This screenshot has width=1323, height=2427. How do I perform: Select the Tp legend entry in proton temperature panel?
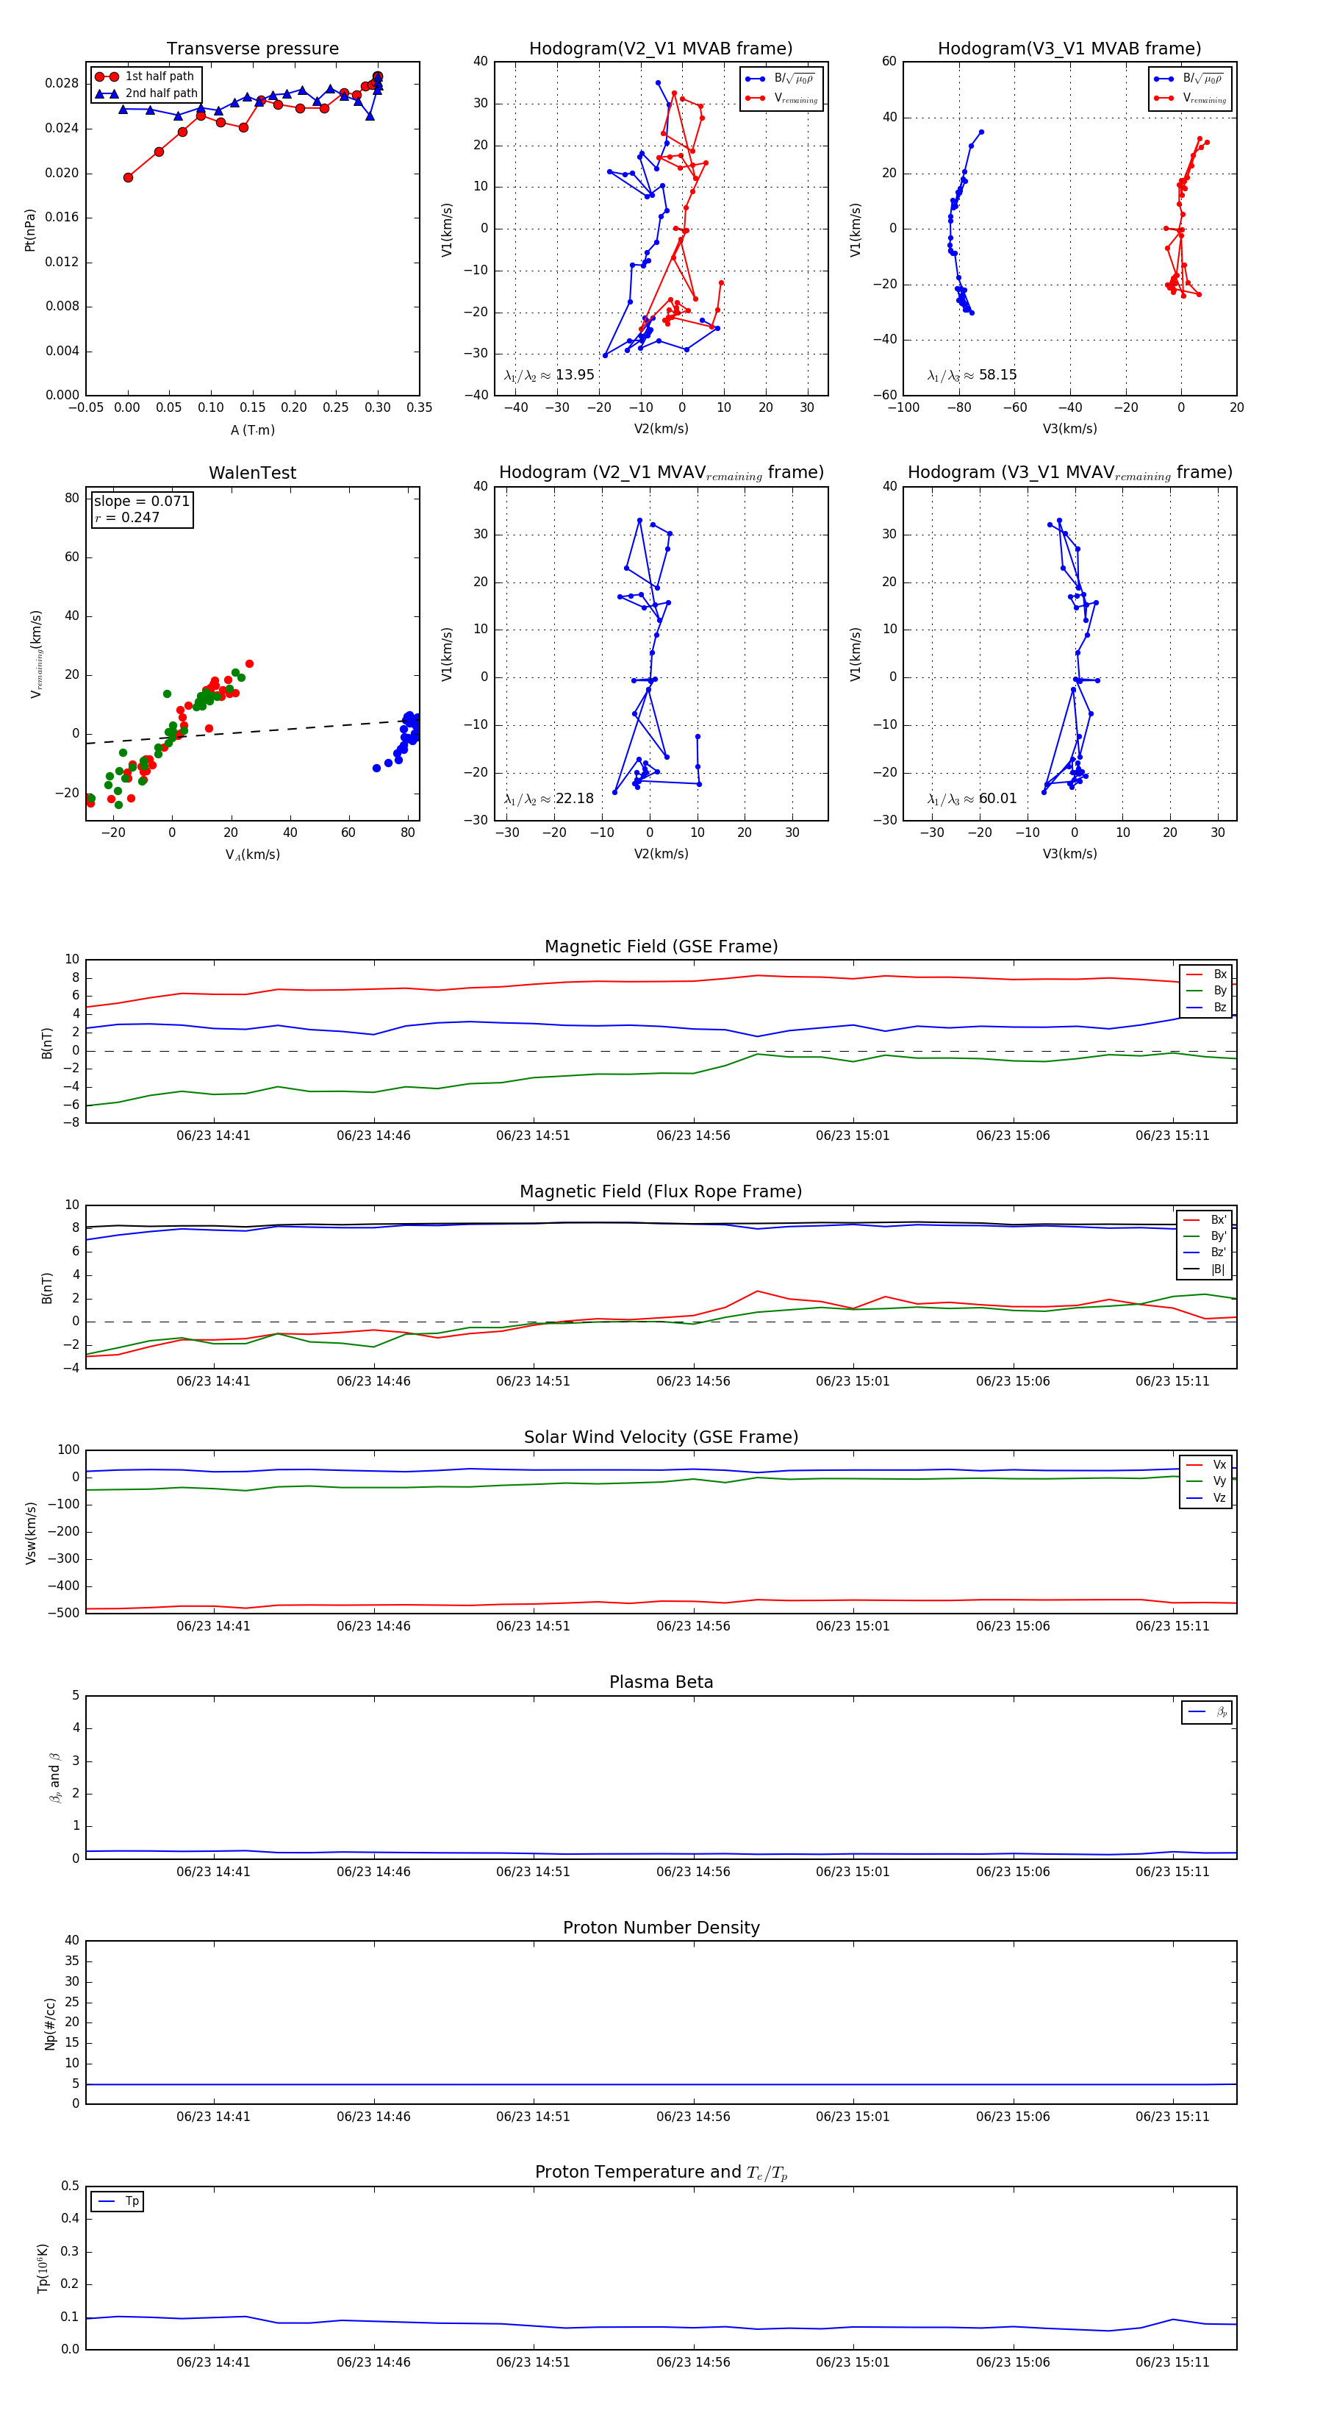118,2202
